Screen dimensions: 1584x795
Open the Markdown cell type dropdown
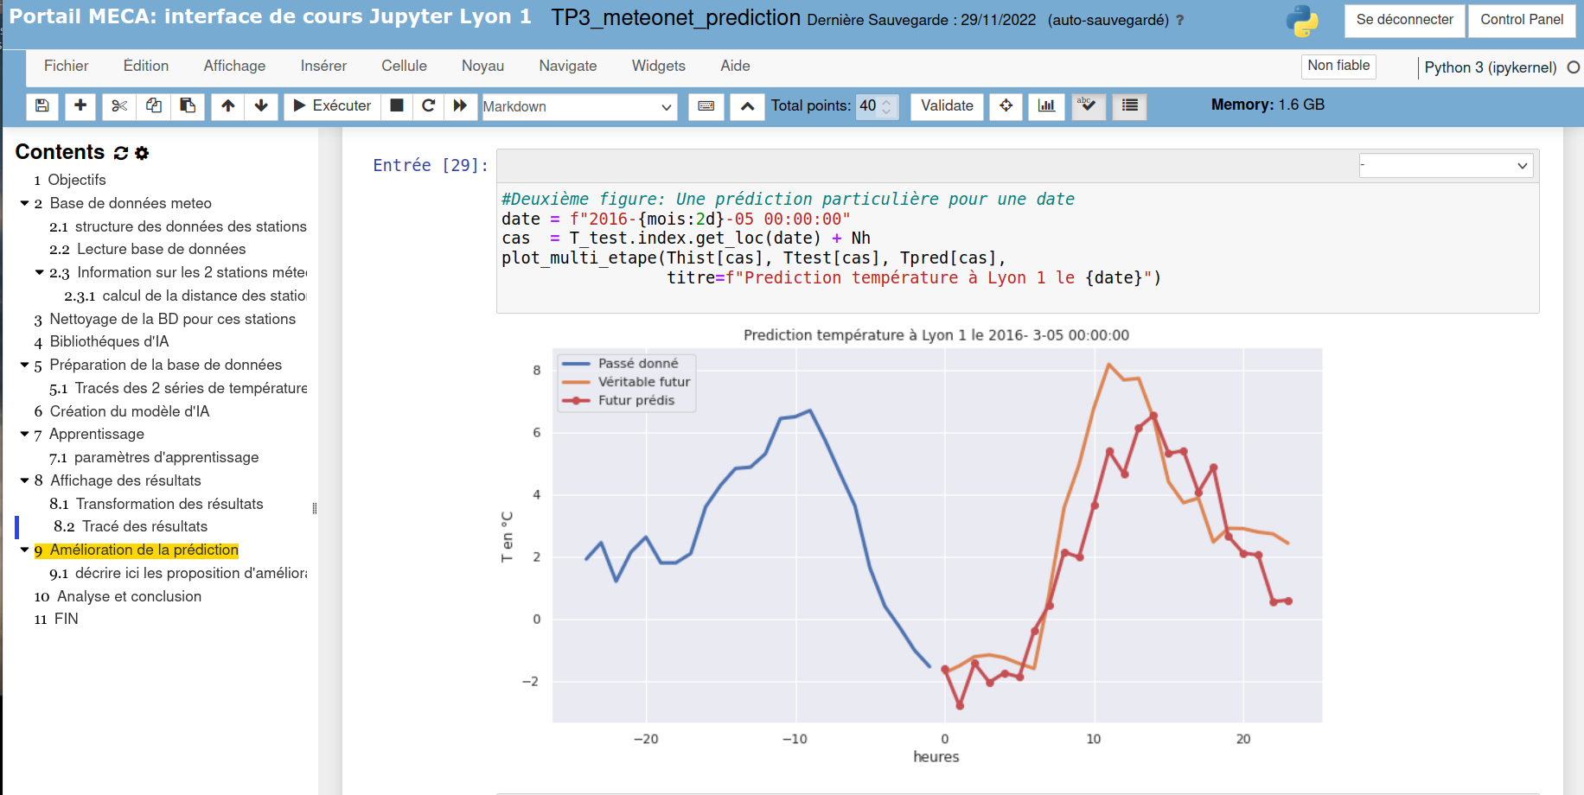[578, 106]
